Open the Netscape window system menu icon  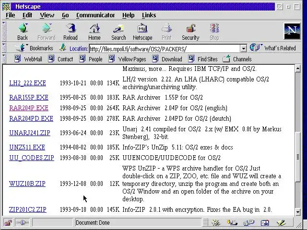pyautogui.click(x=6, y=7)
